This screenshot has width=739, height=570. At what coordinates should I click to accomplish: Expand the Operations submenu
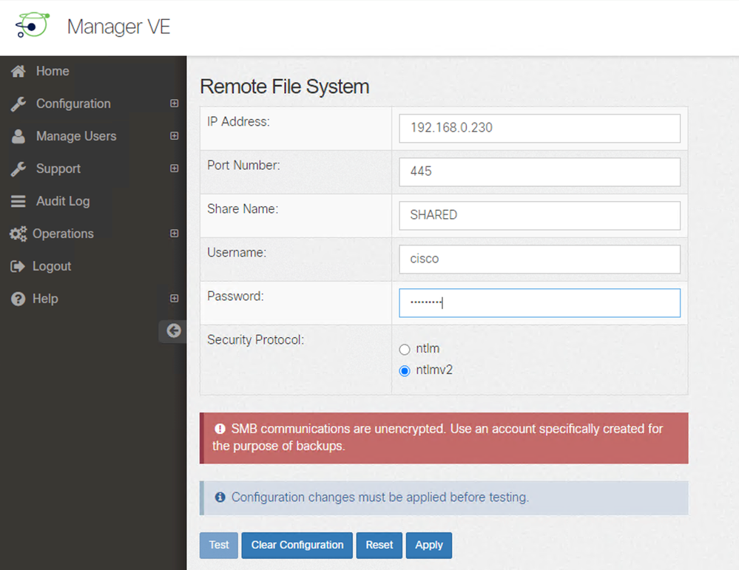pyautogui.click(x=174, y=233)
